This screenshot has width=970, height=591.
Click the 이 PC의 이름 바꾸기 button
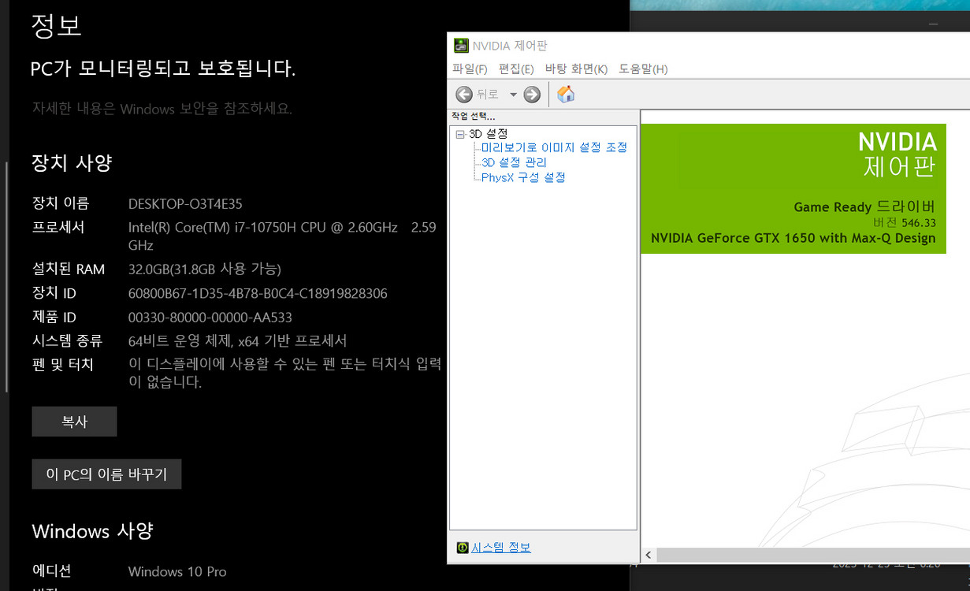tap(106, 474)
